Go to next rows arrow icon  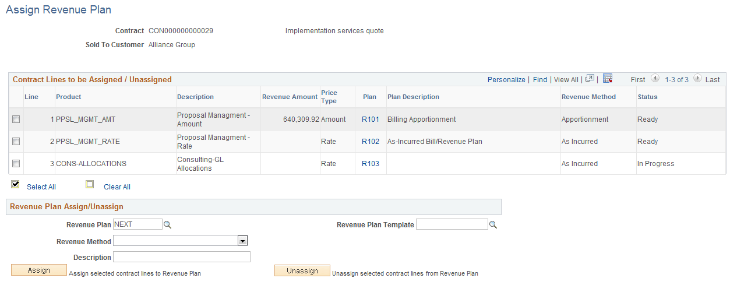click(x=698, y=79)
